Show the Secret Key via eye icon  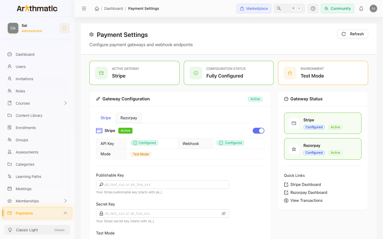click(224, 214)
